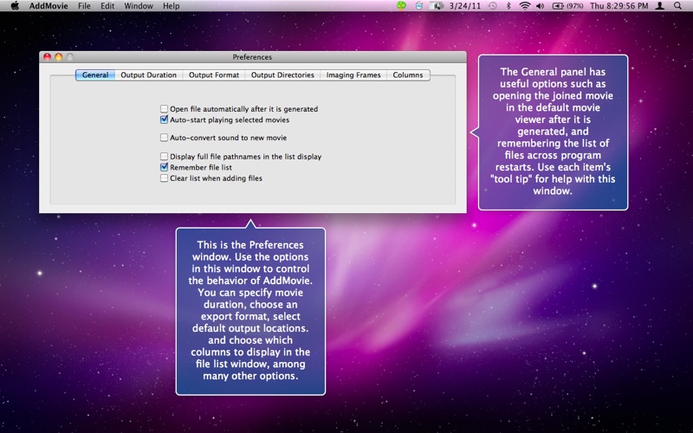Click the menu bar clock Thu 8:29:56 PM
Viewport: 693px width, 433px height.
(x=619, y=6)
